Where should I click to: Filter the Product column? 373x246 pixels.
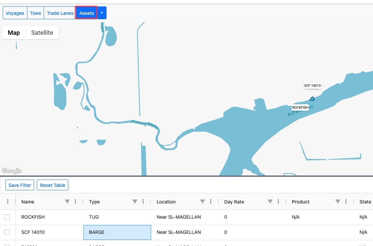point(338,201)
